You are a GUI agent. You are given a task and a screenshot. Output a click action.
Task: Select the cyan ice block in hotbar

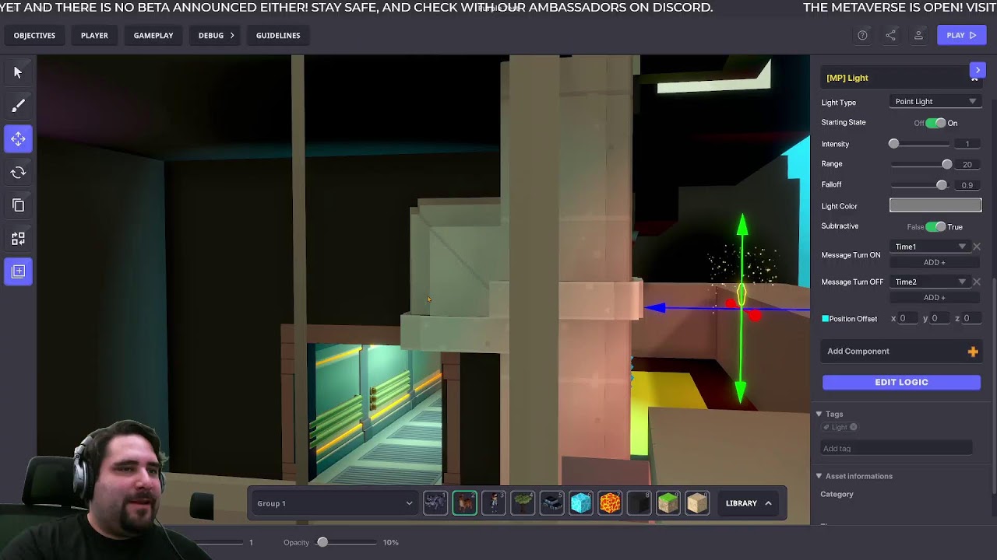coord(581,503)
